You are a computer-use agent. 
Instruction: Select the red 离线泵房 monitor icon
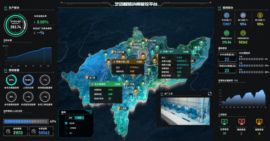241,122
